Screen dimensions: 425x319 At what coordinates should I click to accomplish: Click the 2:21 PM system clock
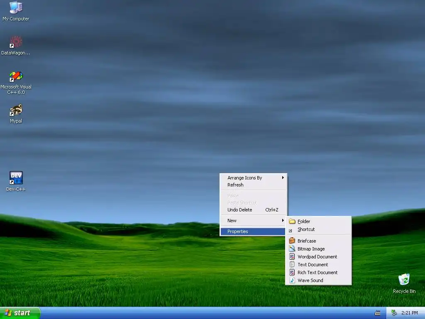point(409,313)
